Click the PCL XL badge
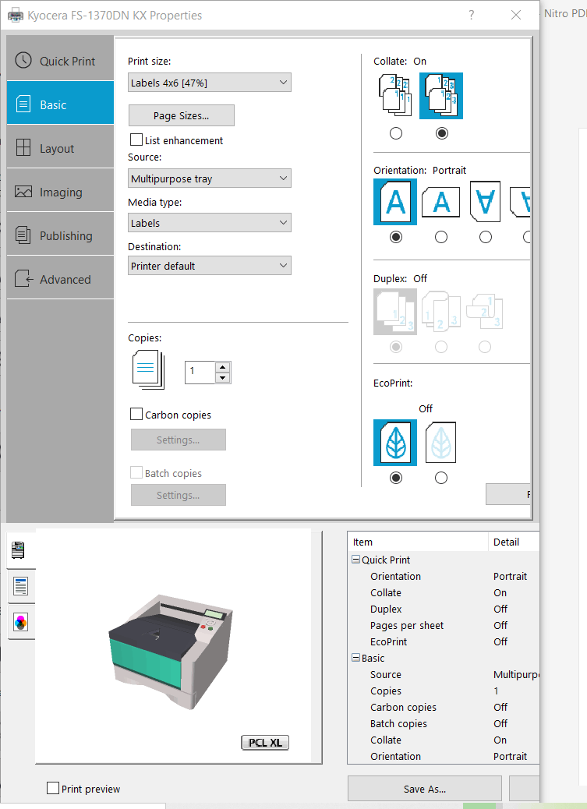 265,743
